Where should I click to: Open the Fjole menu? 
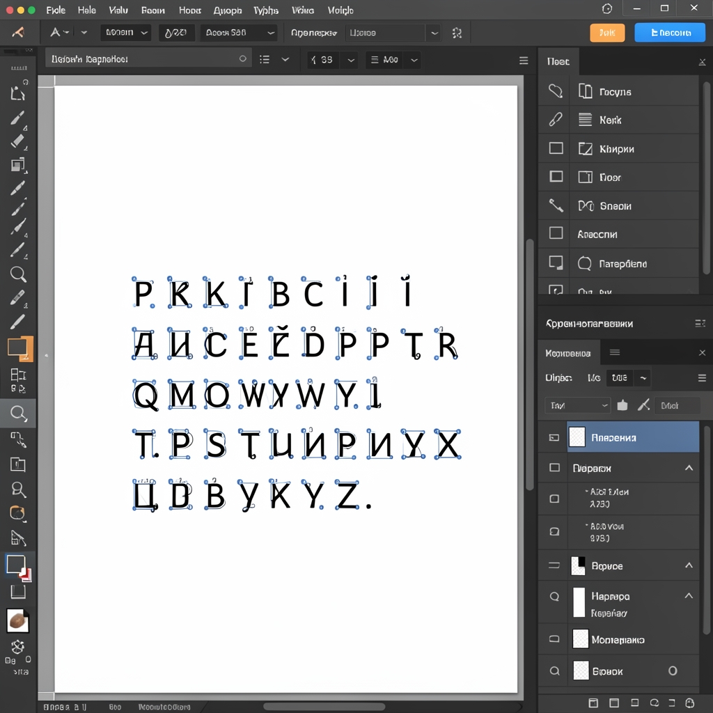[56, 10]
